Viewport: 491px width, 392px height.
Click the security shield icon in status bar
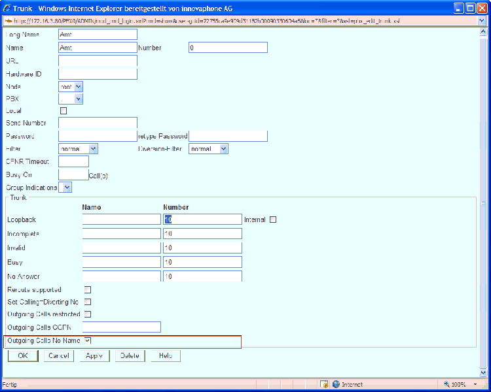(325, 384)
